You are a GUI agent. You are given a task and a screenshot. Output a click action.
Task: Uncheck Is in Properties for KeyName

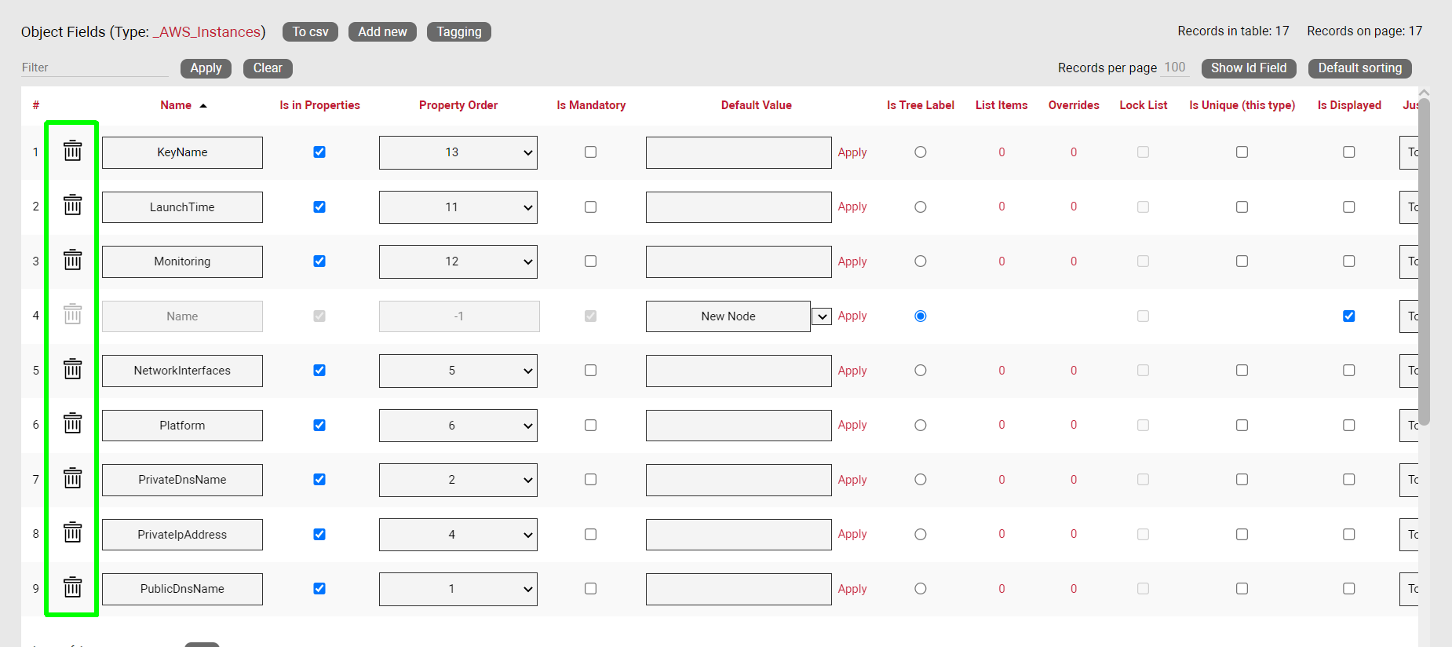point(319,152)
